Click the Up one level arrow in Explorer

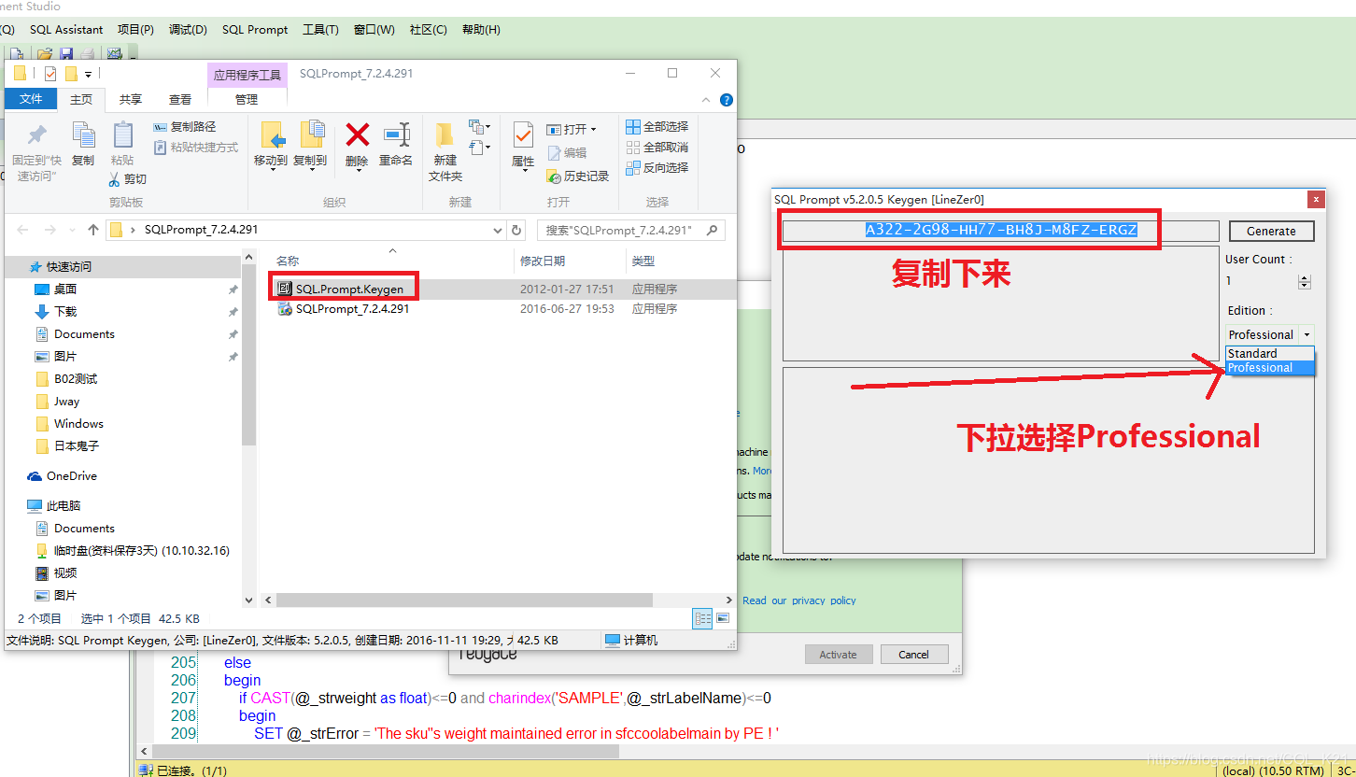coord(93,230)
